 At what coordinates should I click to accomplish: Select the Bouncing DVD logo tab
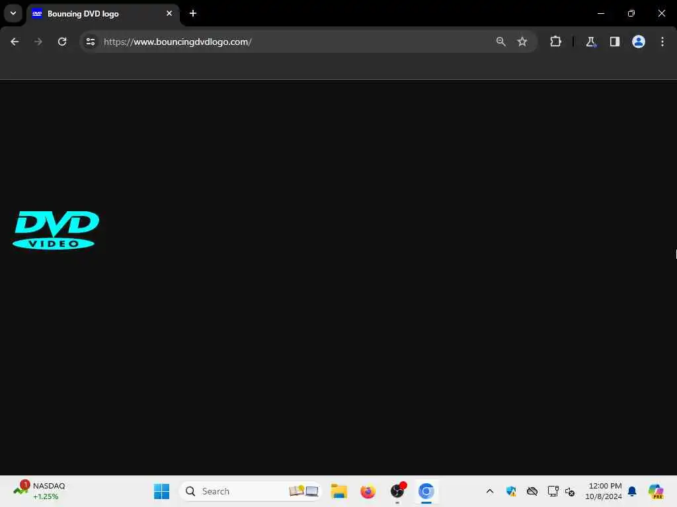click(x=102, y=14)
